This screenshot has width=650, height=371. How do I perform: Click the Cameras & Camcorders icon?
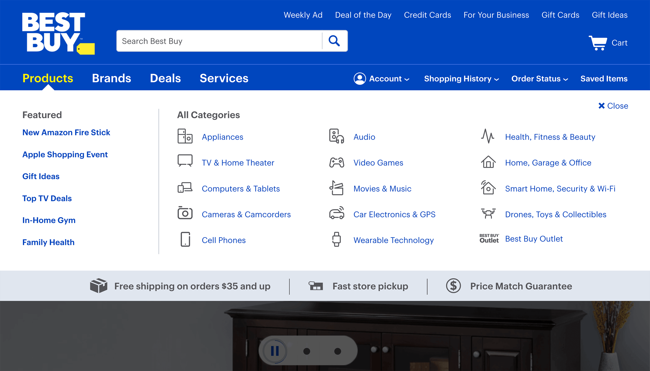click(184, 214)
